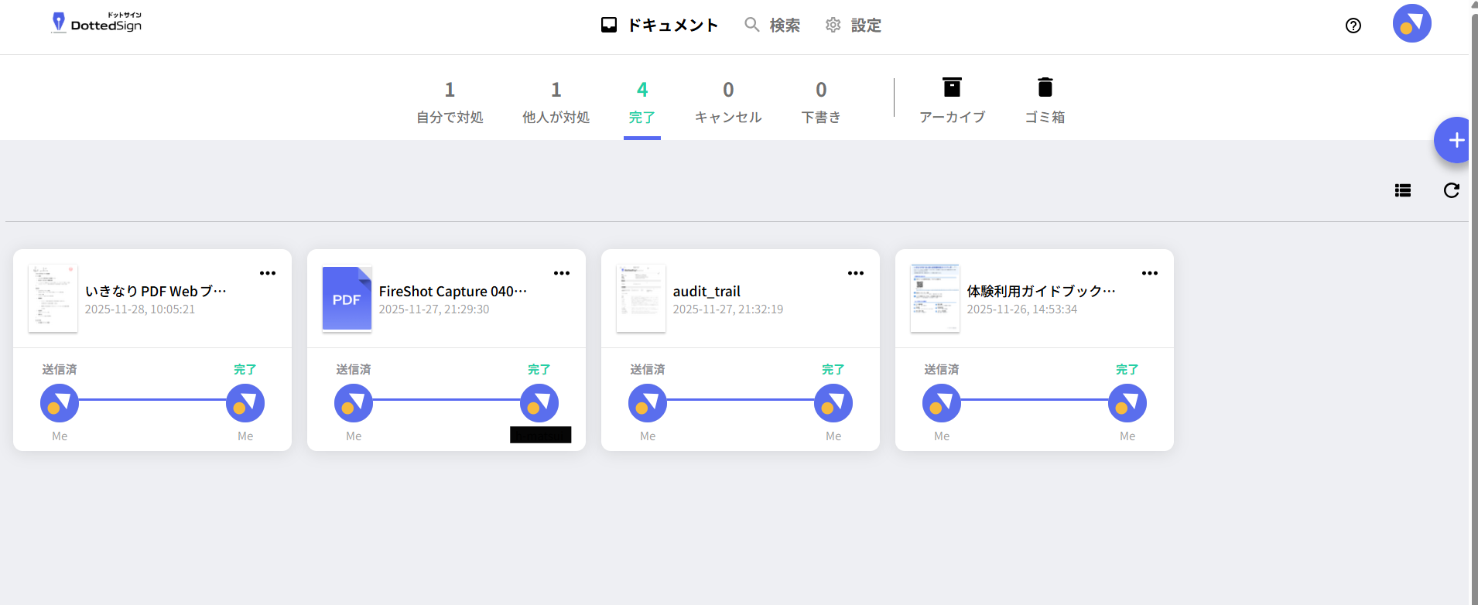Switch to the 他人が対処 tab
Image resolution: width=1478 pixels, height=605 pixels.
point(556,103)
